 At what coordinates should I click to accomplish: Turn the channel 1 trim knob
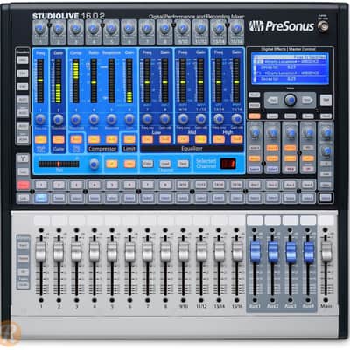pos(40,29)
